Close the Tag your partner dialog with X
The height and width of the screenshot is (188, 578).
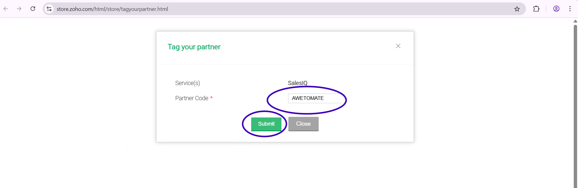coord(398,46)
